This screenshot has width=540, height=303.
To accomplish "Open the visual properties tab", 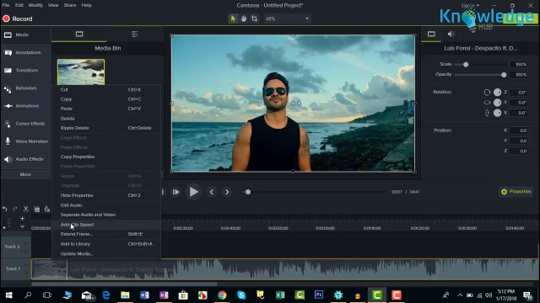I will pyautogui.click(x=431, y=34).
